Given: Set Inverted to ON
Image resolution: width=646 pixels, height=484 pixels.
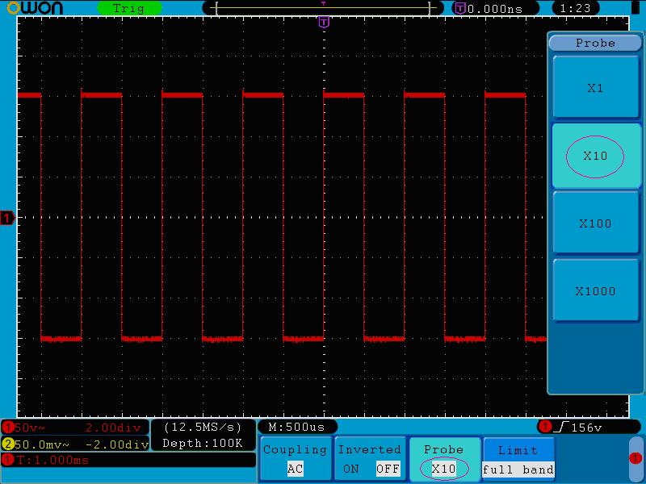Looking at the screenshot, I should (351, 469).
